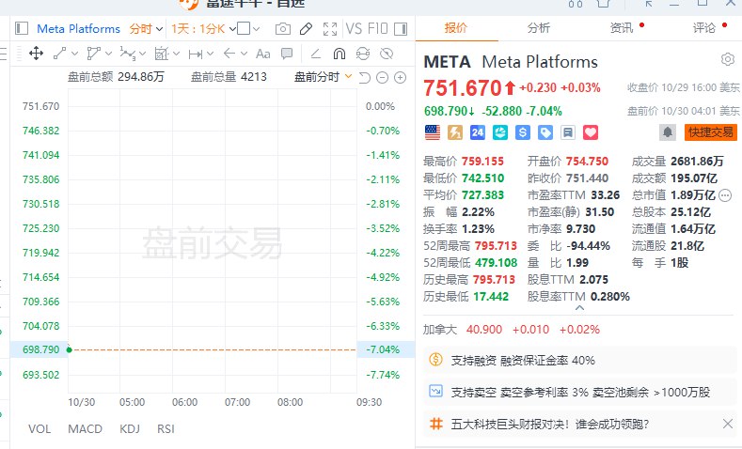742x449 pixels.
Task: Add a comment bubble note
Action: coord(287,54)
